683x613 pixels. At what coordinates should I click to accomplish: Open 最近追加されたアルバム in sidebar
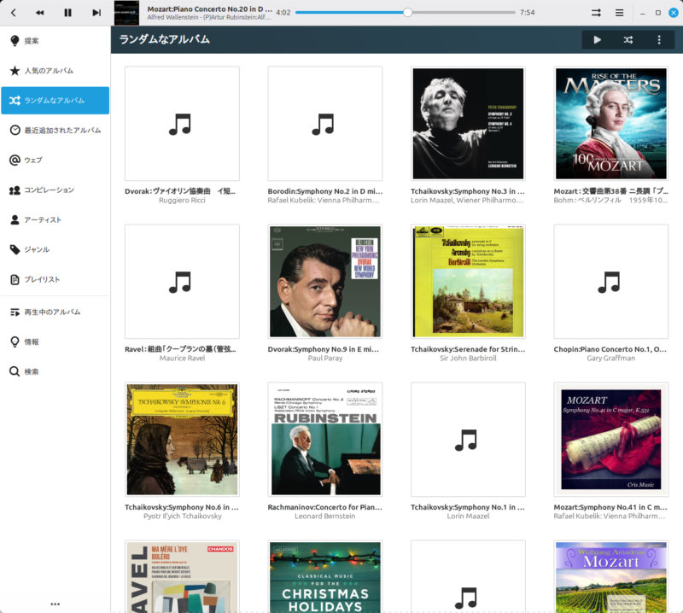coord(55,131)
